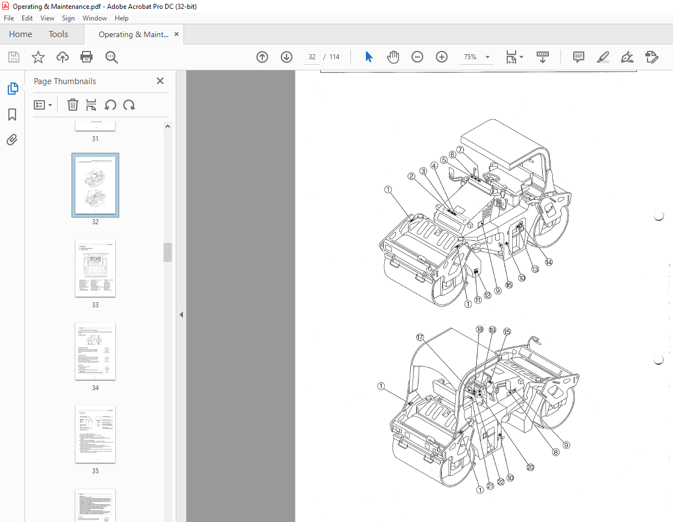This screenshot has height=522, width=673.
Task: Click the Operating & Maint... tab label
Action: click(134, 34)
